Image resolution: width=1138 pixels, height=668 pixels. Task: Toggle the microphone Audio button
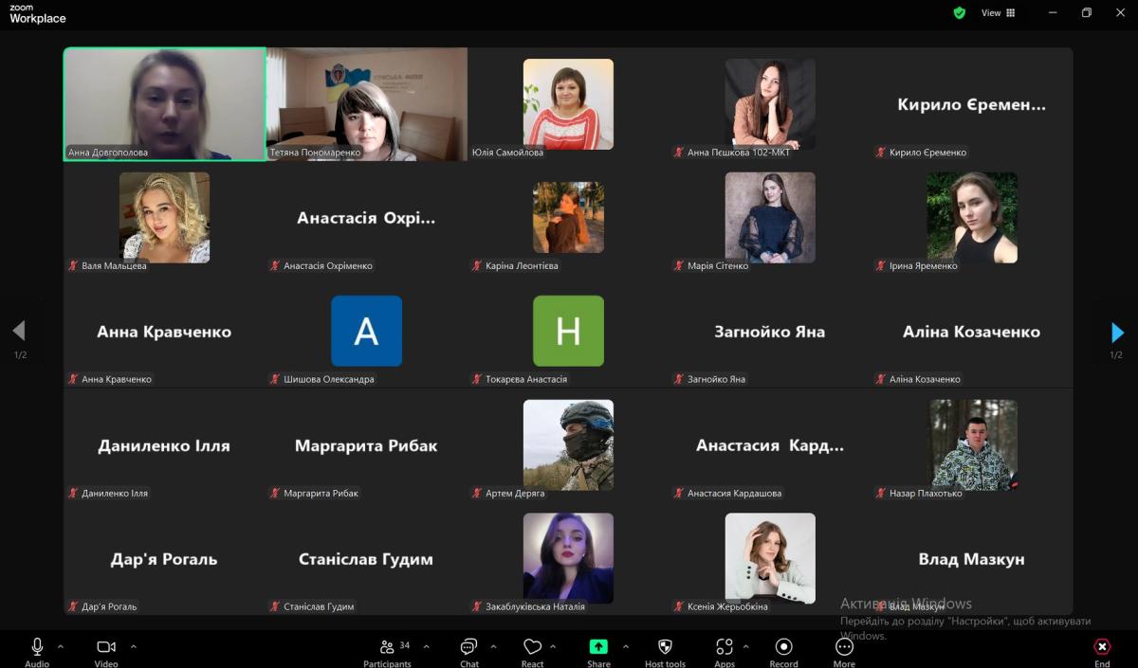[x=37, y=647]
